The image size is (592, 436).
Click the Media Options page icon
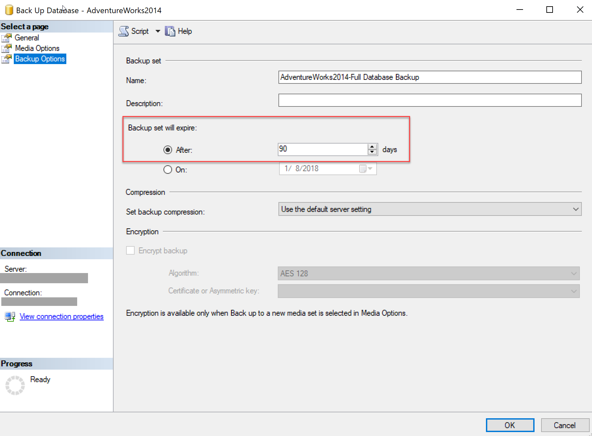coord(7,48)
